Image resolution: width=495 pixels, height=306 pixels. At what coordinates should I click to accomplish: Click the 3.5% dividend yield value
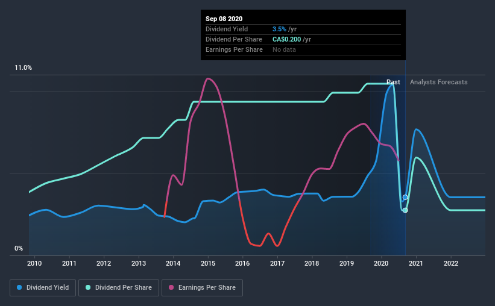click(279, 29)
